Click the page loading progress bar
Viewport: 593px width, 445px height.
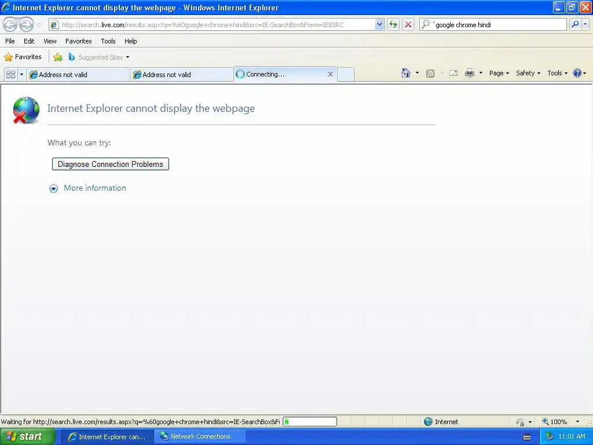(x=310, y=422)
